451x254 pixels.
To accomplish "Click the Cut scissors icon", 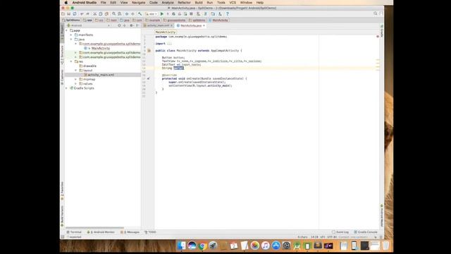I will tap(95, 14).
